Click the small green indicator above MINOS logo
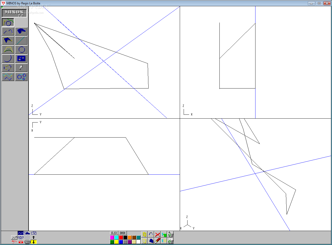332x245 pixels. (2, 7)
